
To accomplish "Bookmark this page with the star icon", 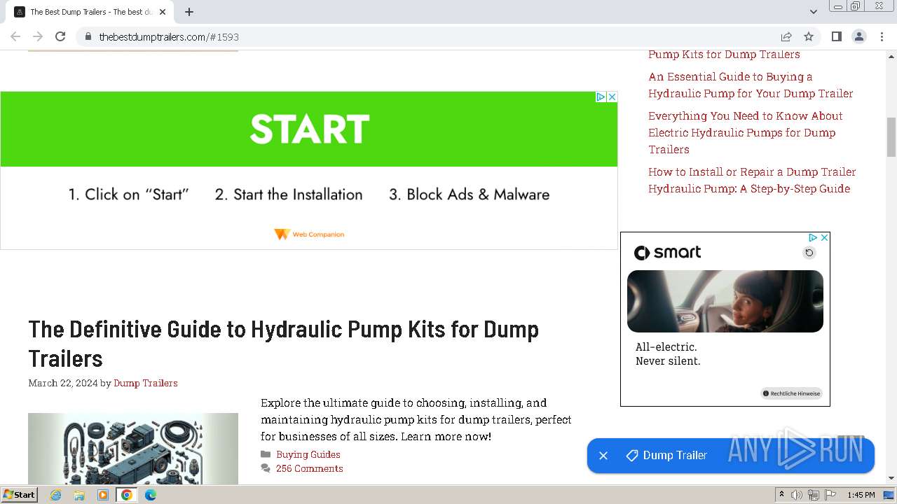I will [x=809, y=36].
